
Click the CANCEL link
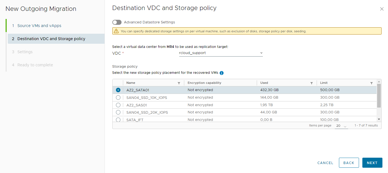pos(325,163)
